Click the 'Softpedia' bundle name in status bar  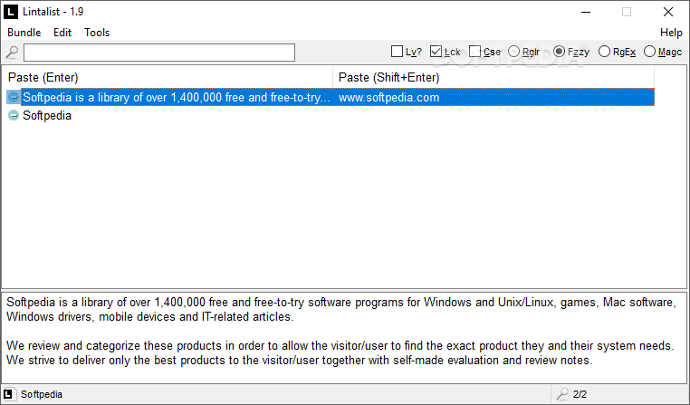coord(42,394)
